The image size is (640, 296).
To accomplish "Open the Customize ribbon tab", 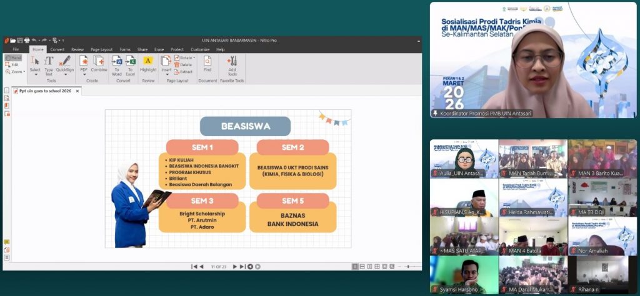I will (200, 49).
